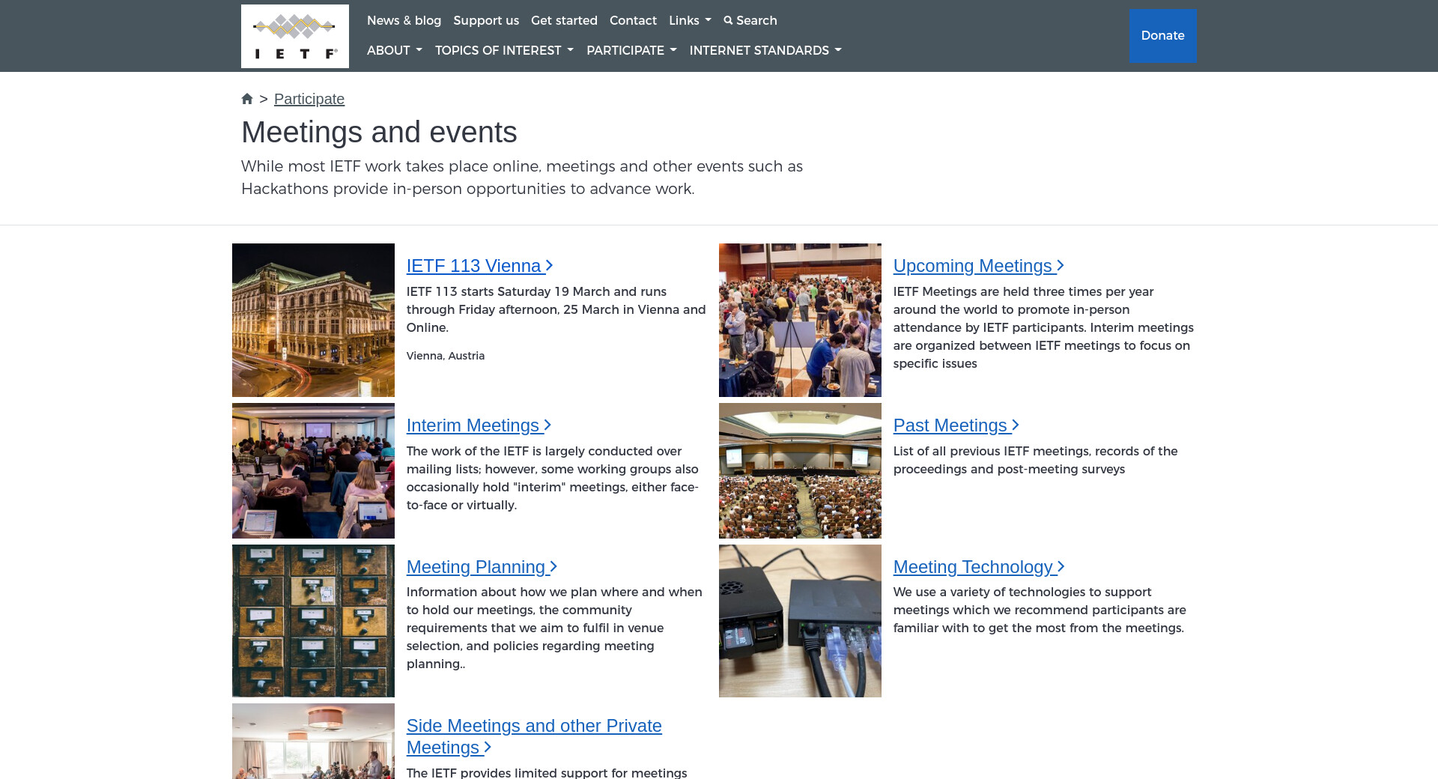Follow the Participate breadcrumb link
The width and height of the screenshot is (1438, 779).
click(x=309, y=99)
